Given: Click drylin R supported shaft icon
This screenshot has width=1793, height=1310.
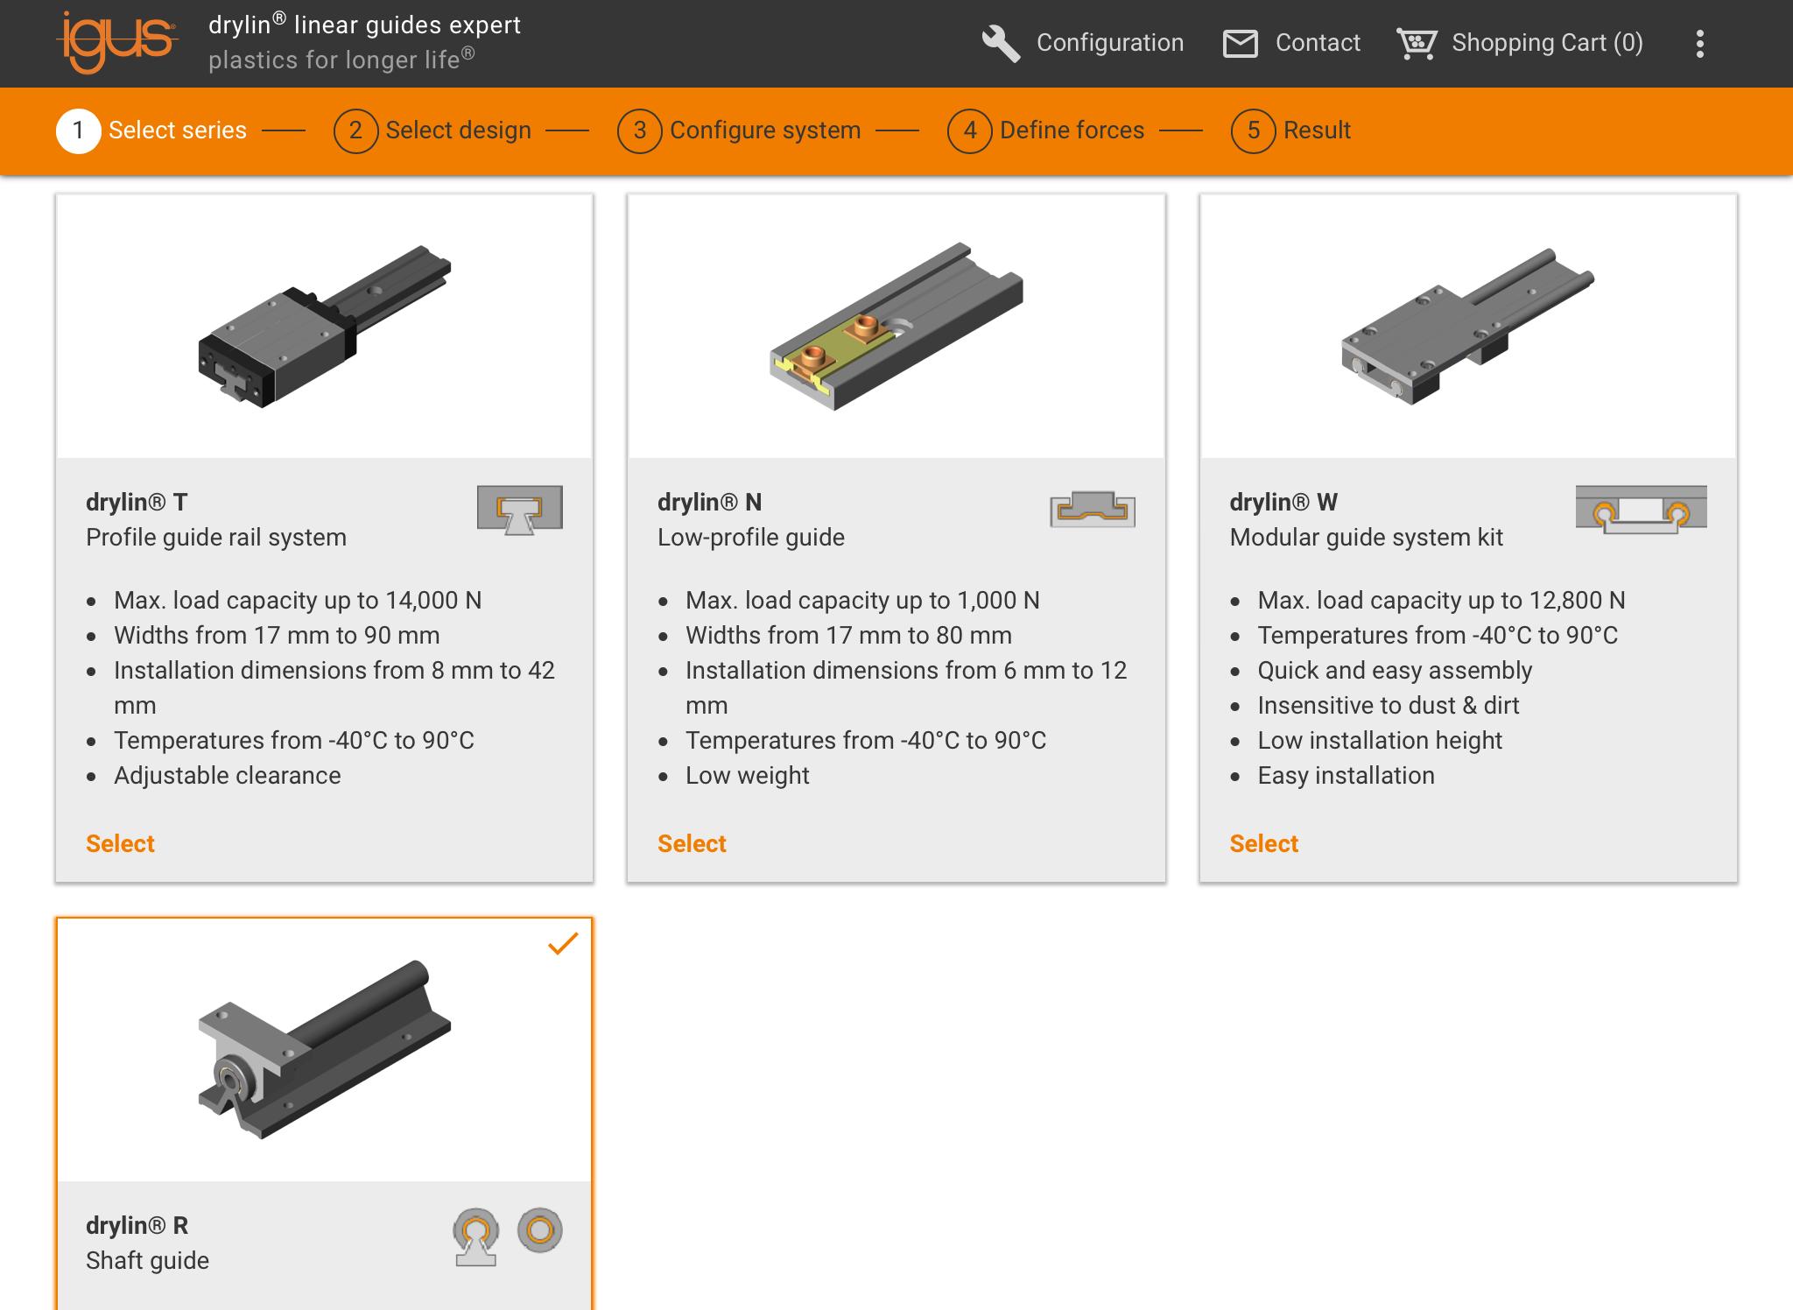Looking at the screenshot, I should 475,1236.
